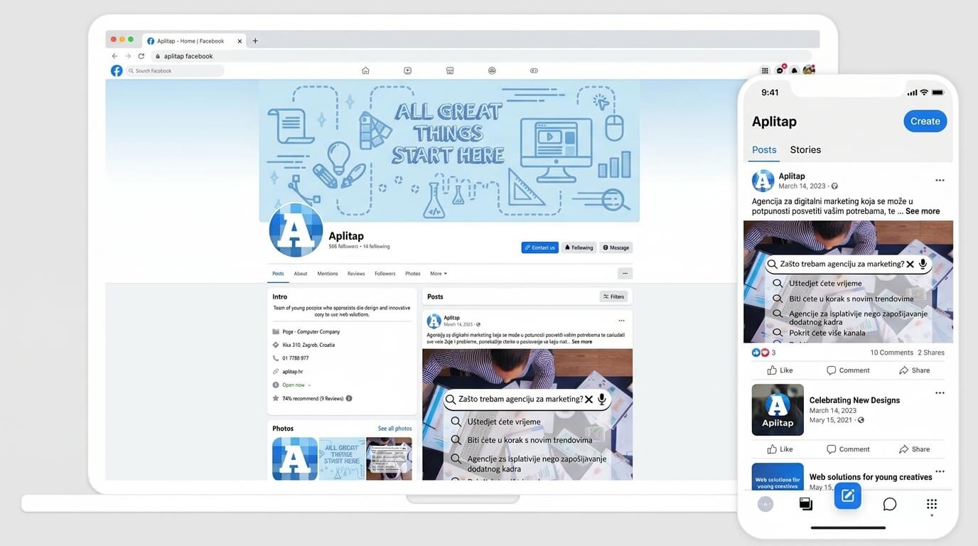Click See more on the laptop post
The width and height of the screenshot is (978, 546).
click(582, 342)
